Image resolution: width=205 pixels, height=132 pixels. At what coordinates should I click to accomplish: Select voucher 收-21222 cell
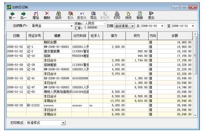(x=35, y=105)
